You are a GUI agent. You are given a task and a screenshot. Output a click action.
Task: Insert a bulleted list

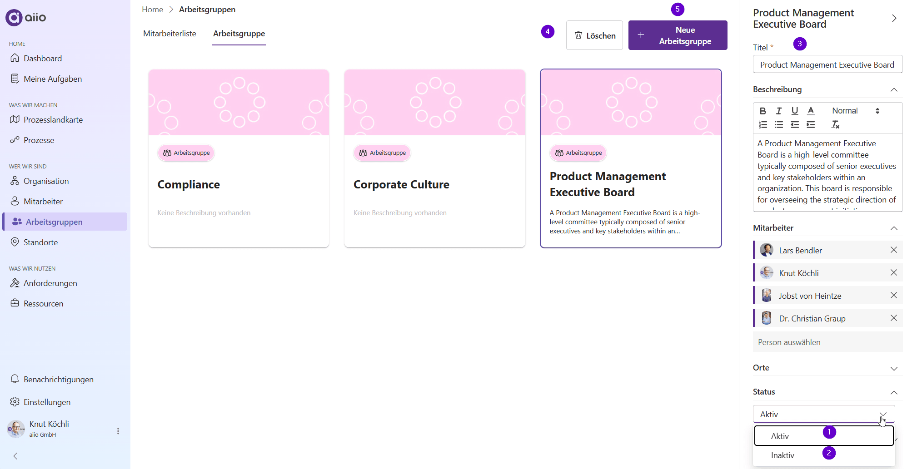779,124
